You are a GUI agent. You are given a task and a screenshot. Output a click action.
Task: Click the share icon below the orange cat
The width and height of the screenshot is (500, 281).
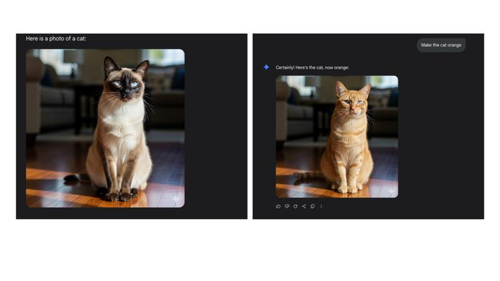(304, 206)
